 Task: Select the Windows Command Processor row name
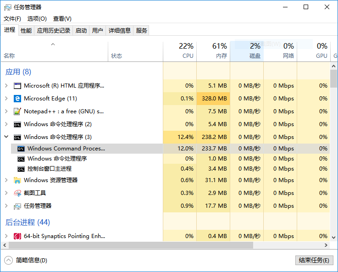66,149
